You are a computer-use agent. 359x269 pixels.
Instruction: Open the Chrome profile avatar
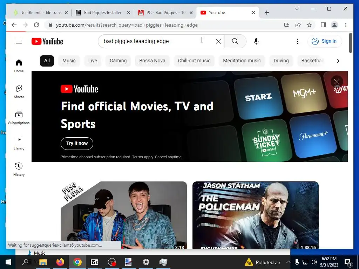334,25
